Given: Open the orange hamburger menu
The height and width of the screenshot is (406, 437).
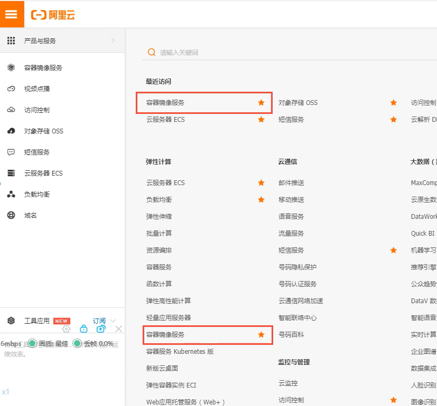Looking at the screenshot, I should click(12, 14).
